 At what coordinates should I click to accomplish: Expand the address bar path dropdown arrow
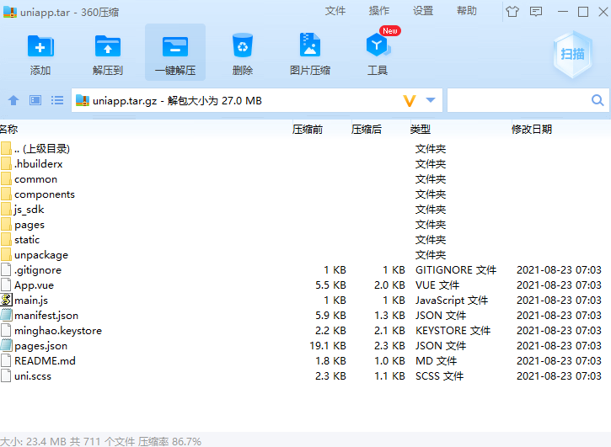pos(431,100)
